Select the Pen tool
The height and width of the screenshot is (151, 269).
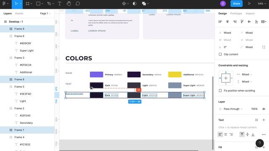[49, 4]
